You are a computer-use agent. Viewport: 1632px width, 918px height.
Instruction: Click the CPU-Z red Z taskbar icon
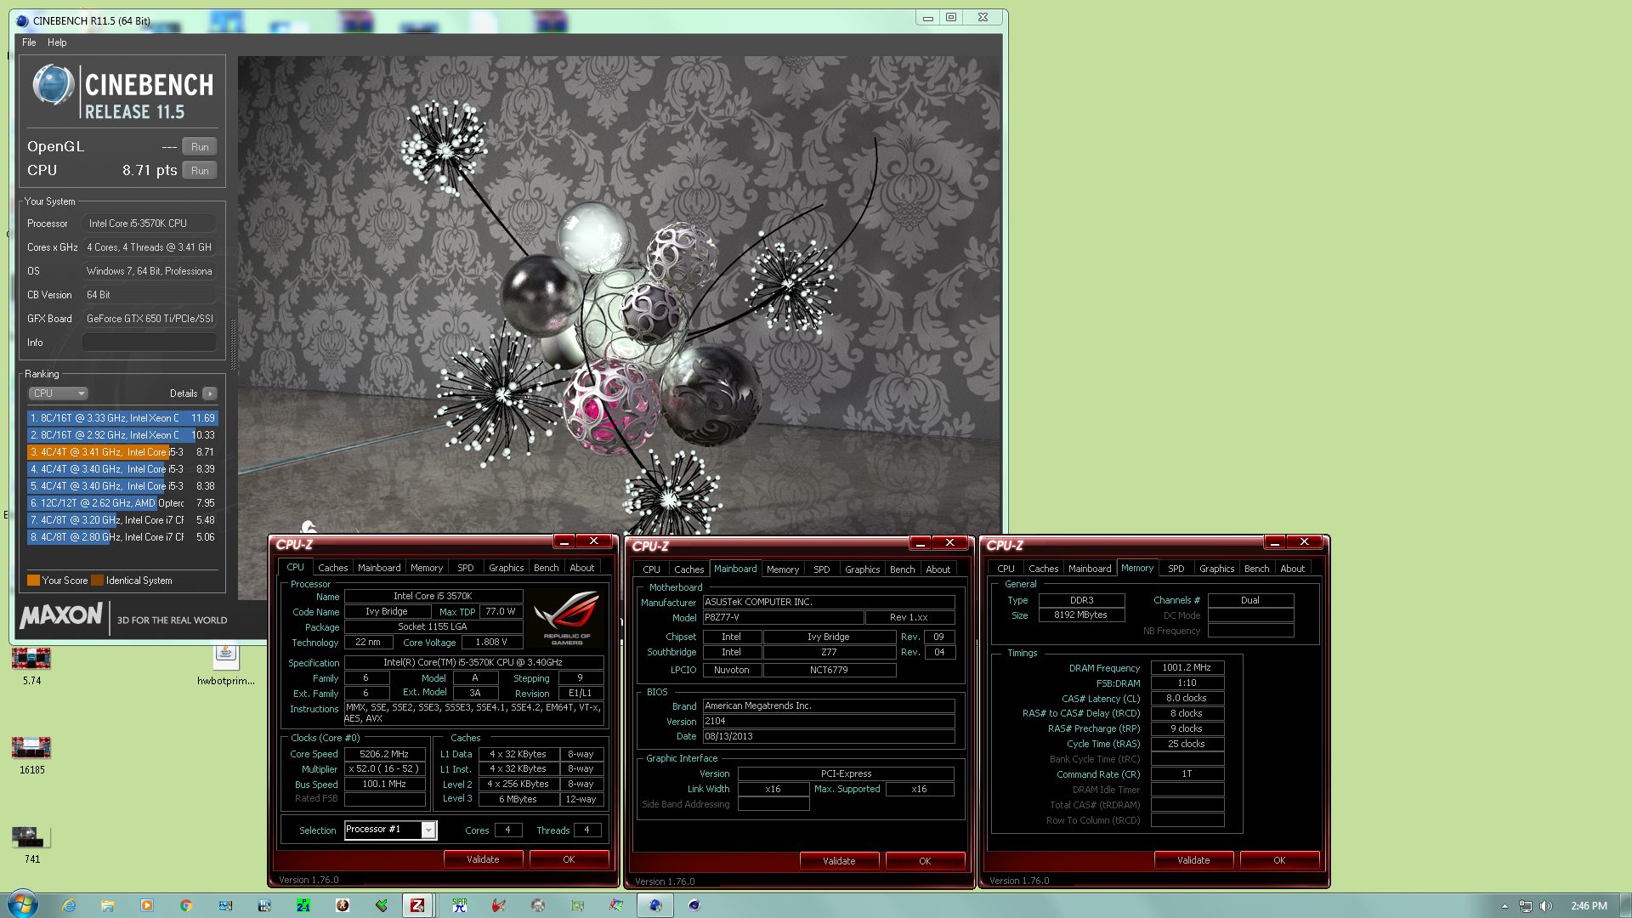pos(417,905)
